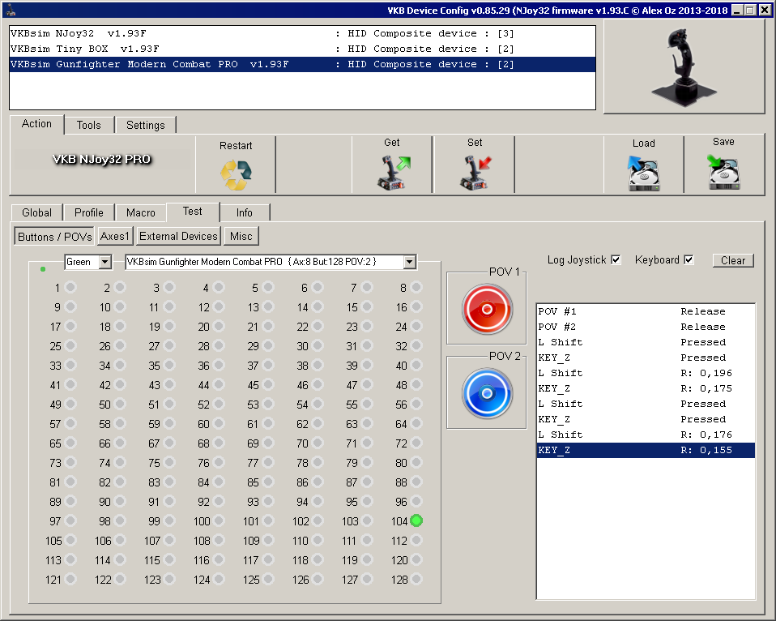Select VKBsim Tiny BOX device row

302,49
